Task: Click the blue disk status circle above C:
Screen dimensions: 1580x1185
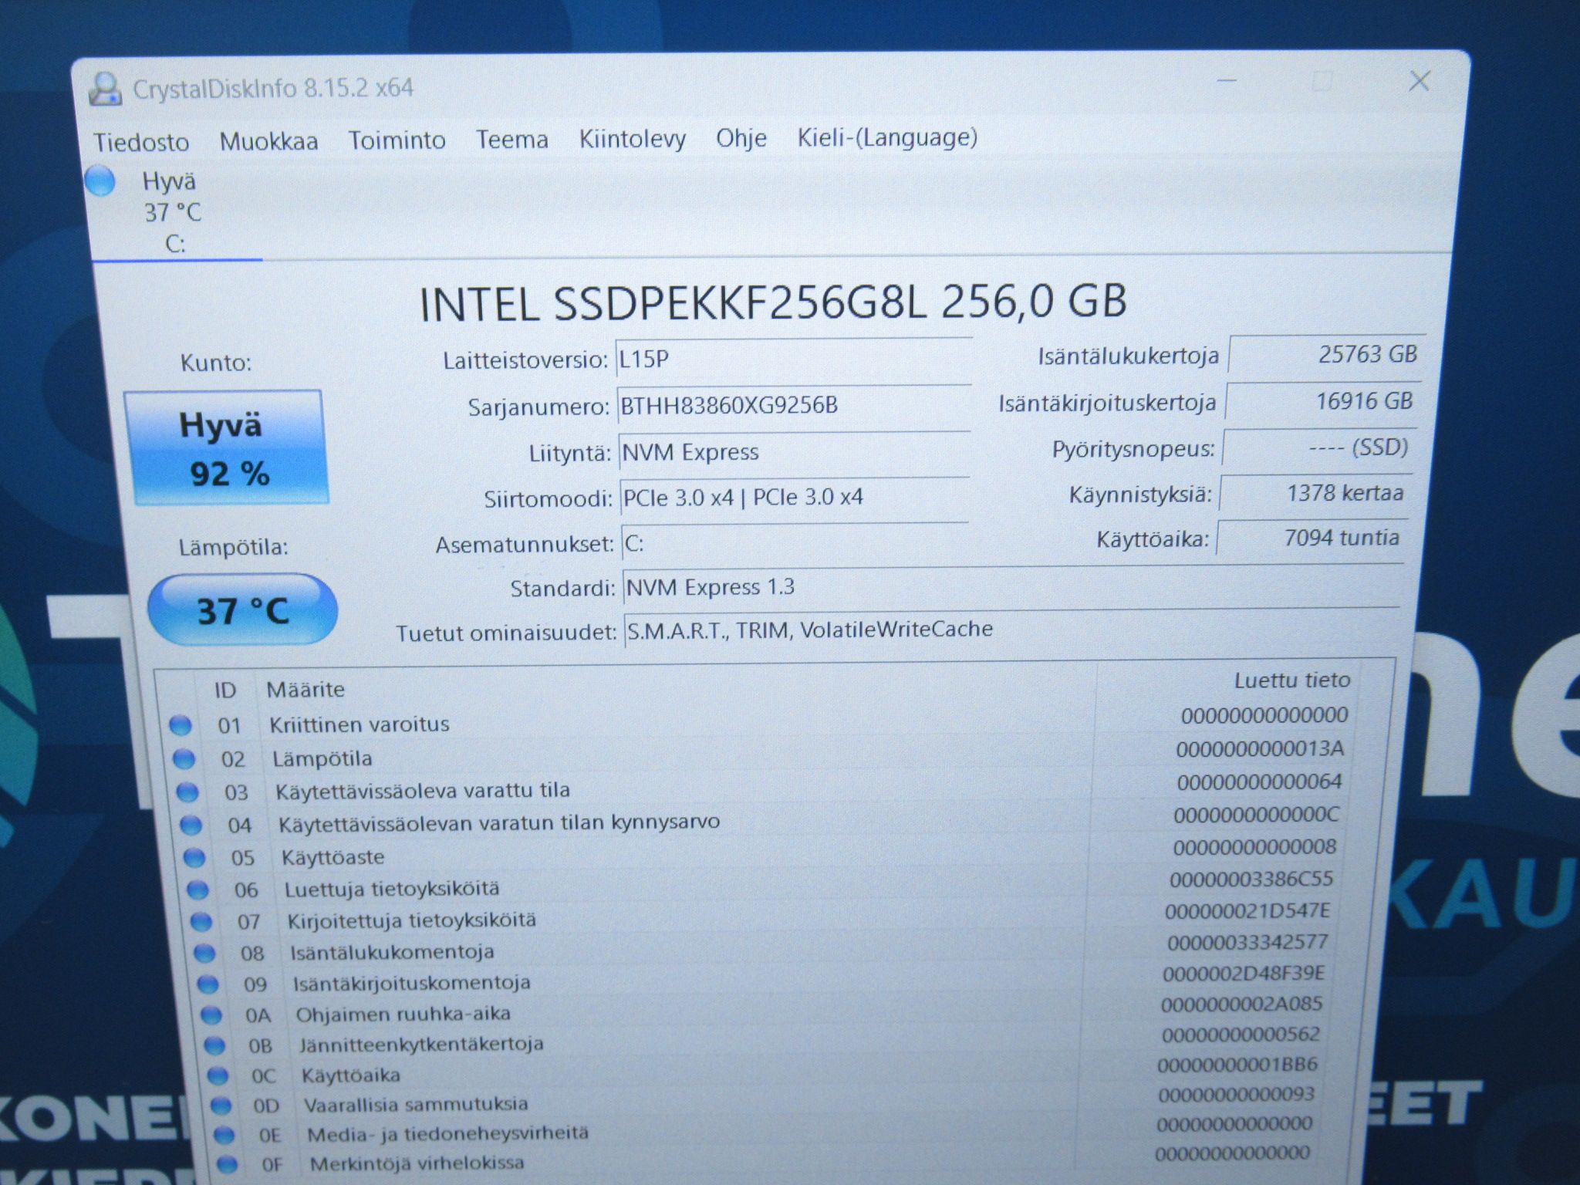Action: [x=100, y=182]
